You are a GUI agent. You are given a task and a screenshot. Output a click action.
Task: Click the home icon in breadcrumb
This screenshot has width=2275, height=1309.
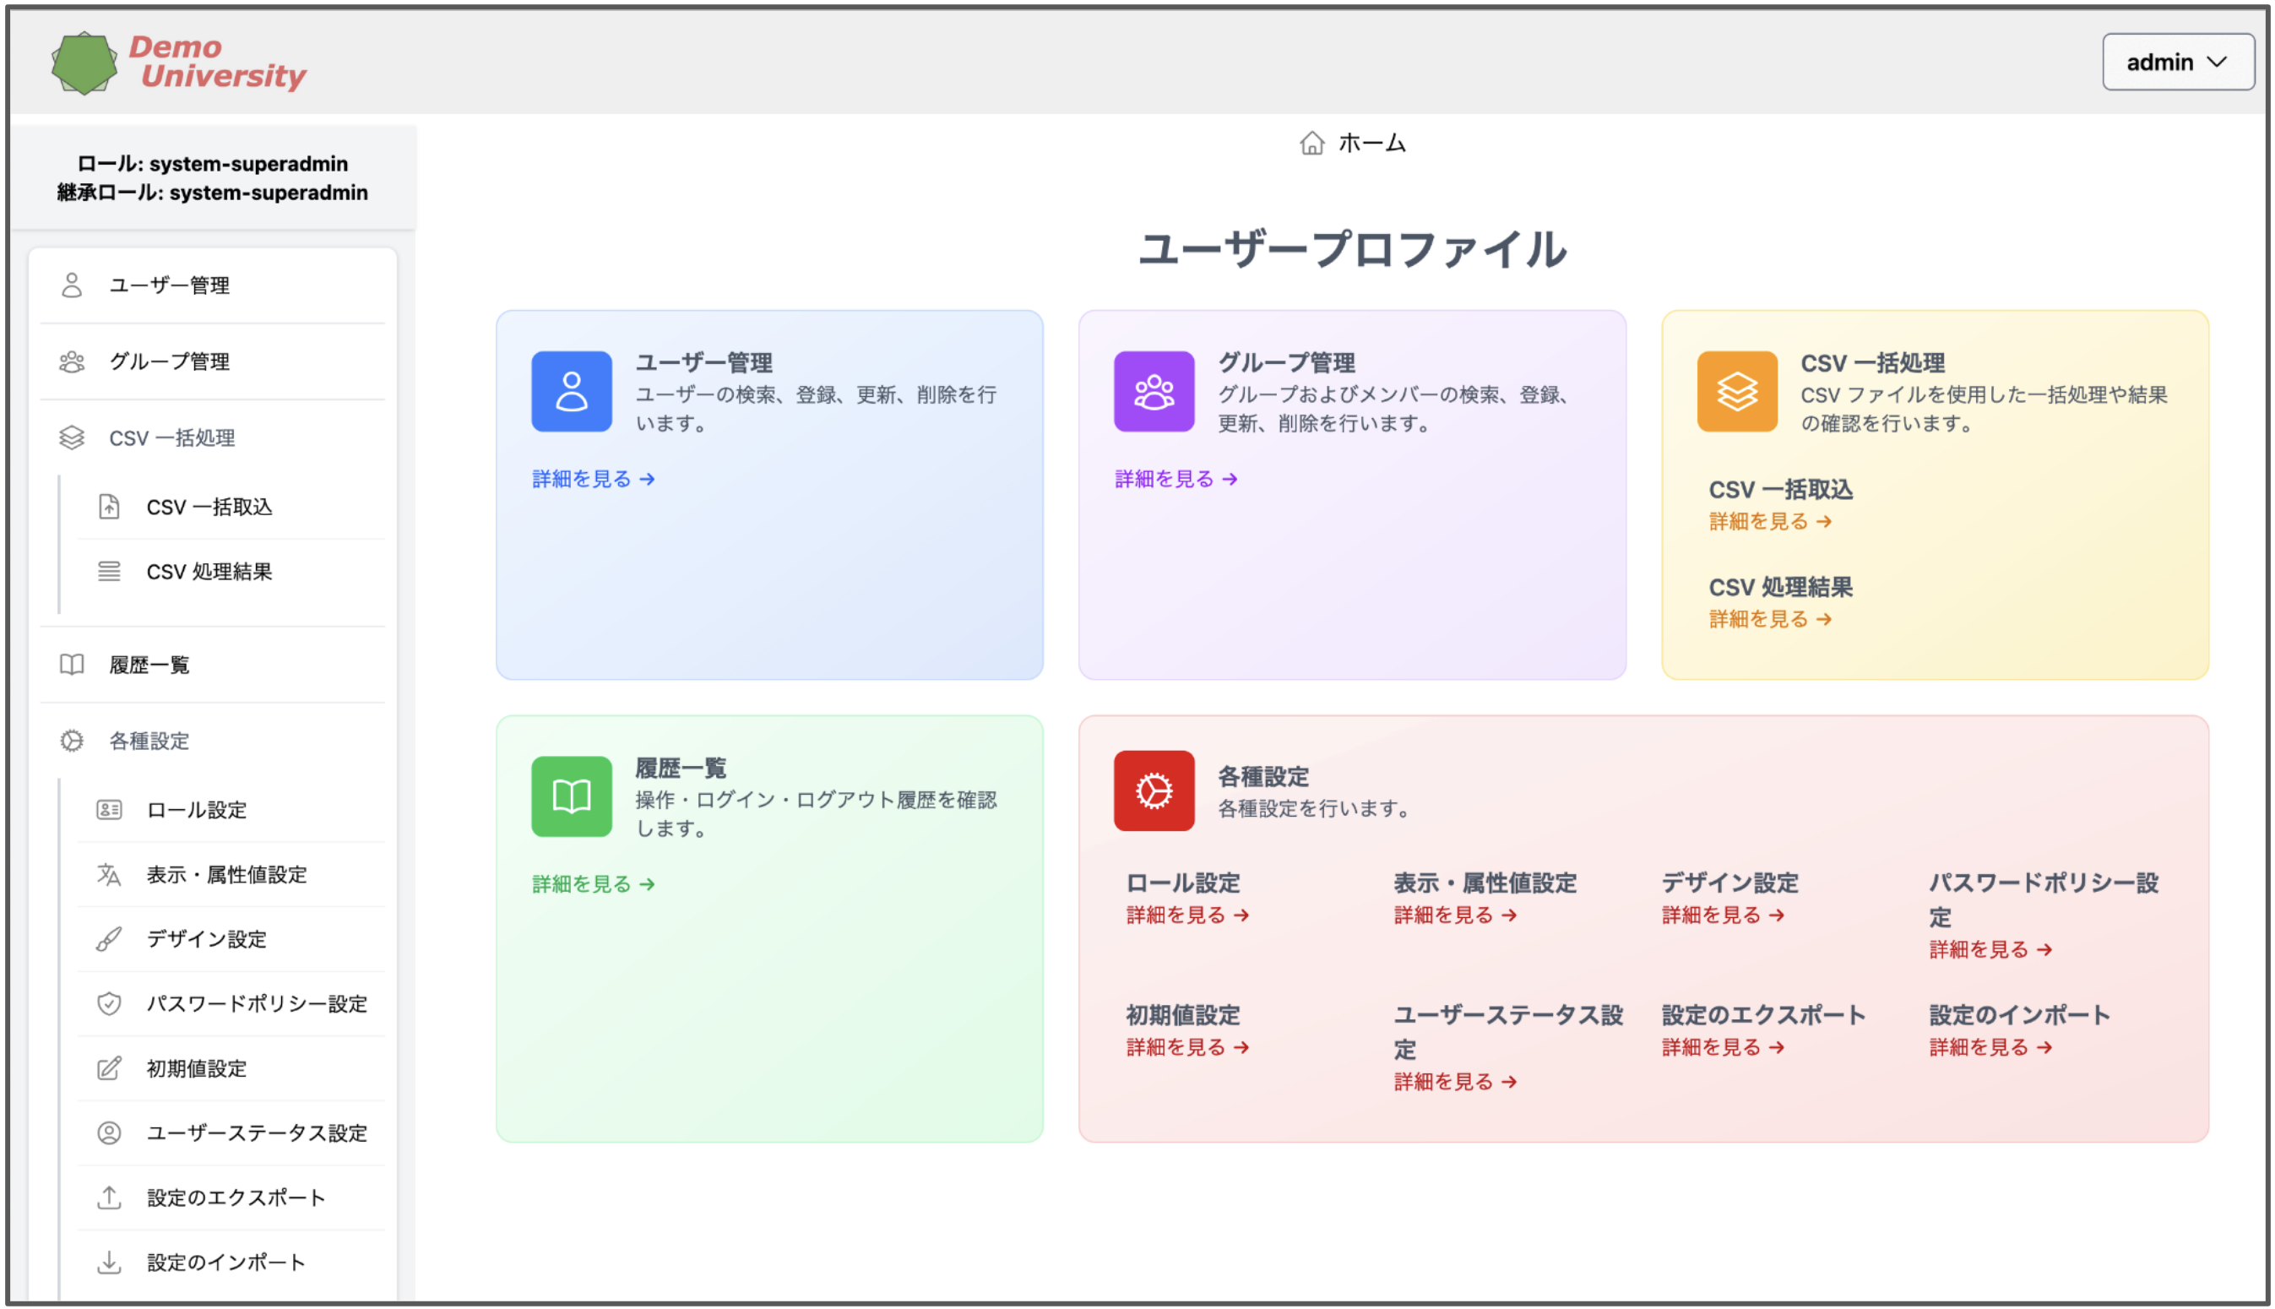click(x=1311, y=143)
